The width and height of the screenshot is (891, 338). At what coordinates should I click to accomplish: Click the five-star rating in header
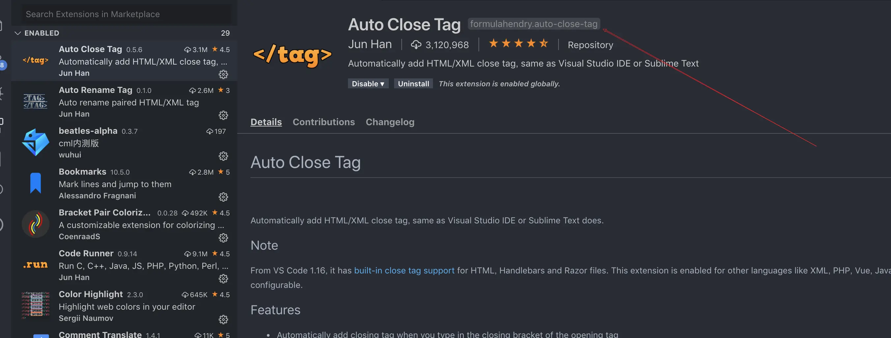pyautogui.click(x=518, y=44)
